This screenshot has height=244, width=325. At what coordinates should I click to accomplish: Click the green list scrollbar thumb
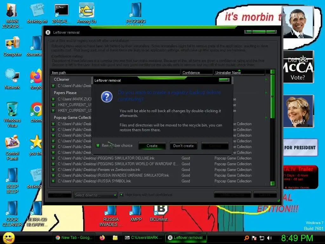tap(272, 97)
